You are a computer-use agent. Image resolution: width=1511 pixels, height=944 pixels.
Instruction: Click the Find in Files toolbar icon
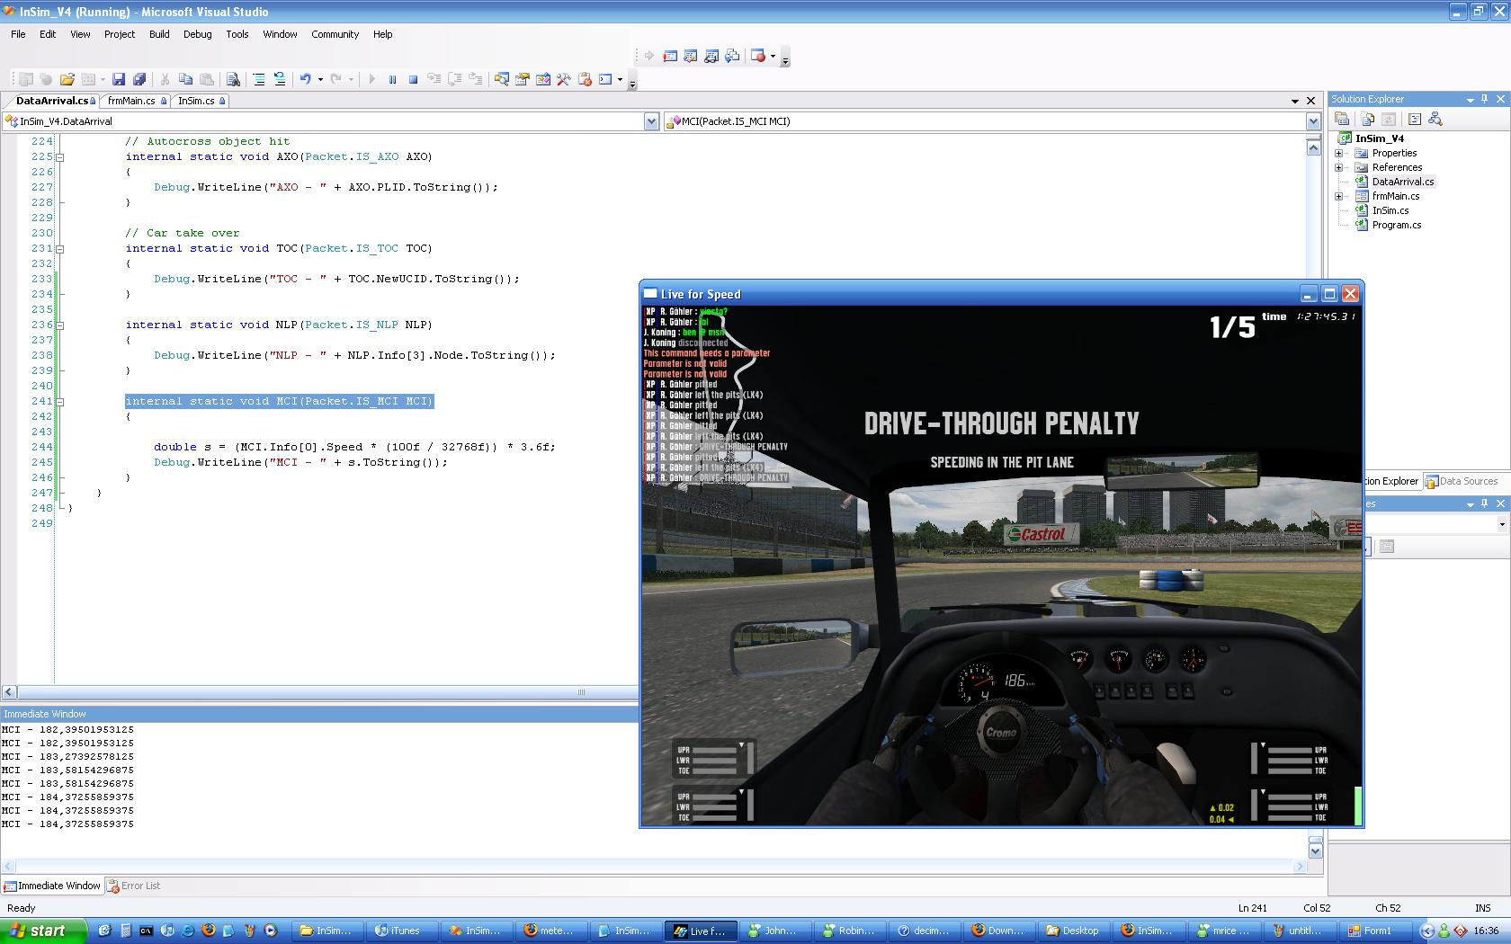click(232, 79)
